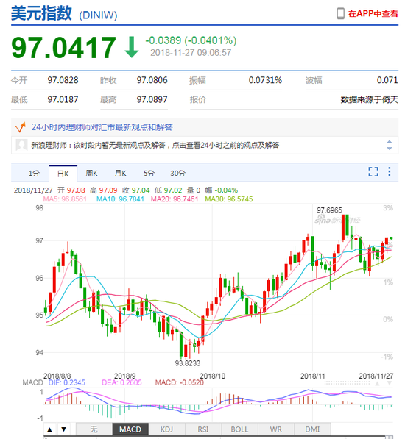
Task: Open the 在APP中查看 link
Action: point(373,13)
